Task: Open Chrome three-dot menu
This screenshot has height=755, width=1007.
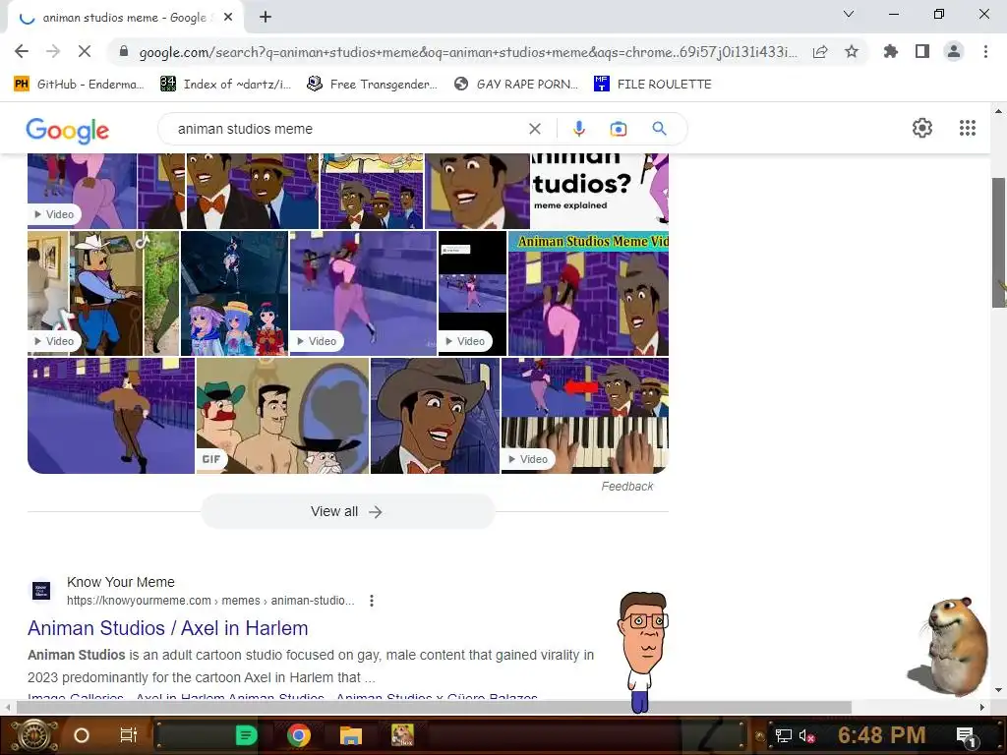Action: coord(985,51)
